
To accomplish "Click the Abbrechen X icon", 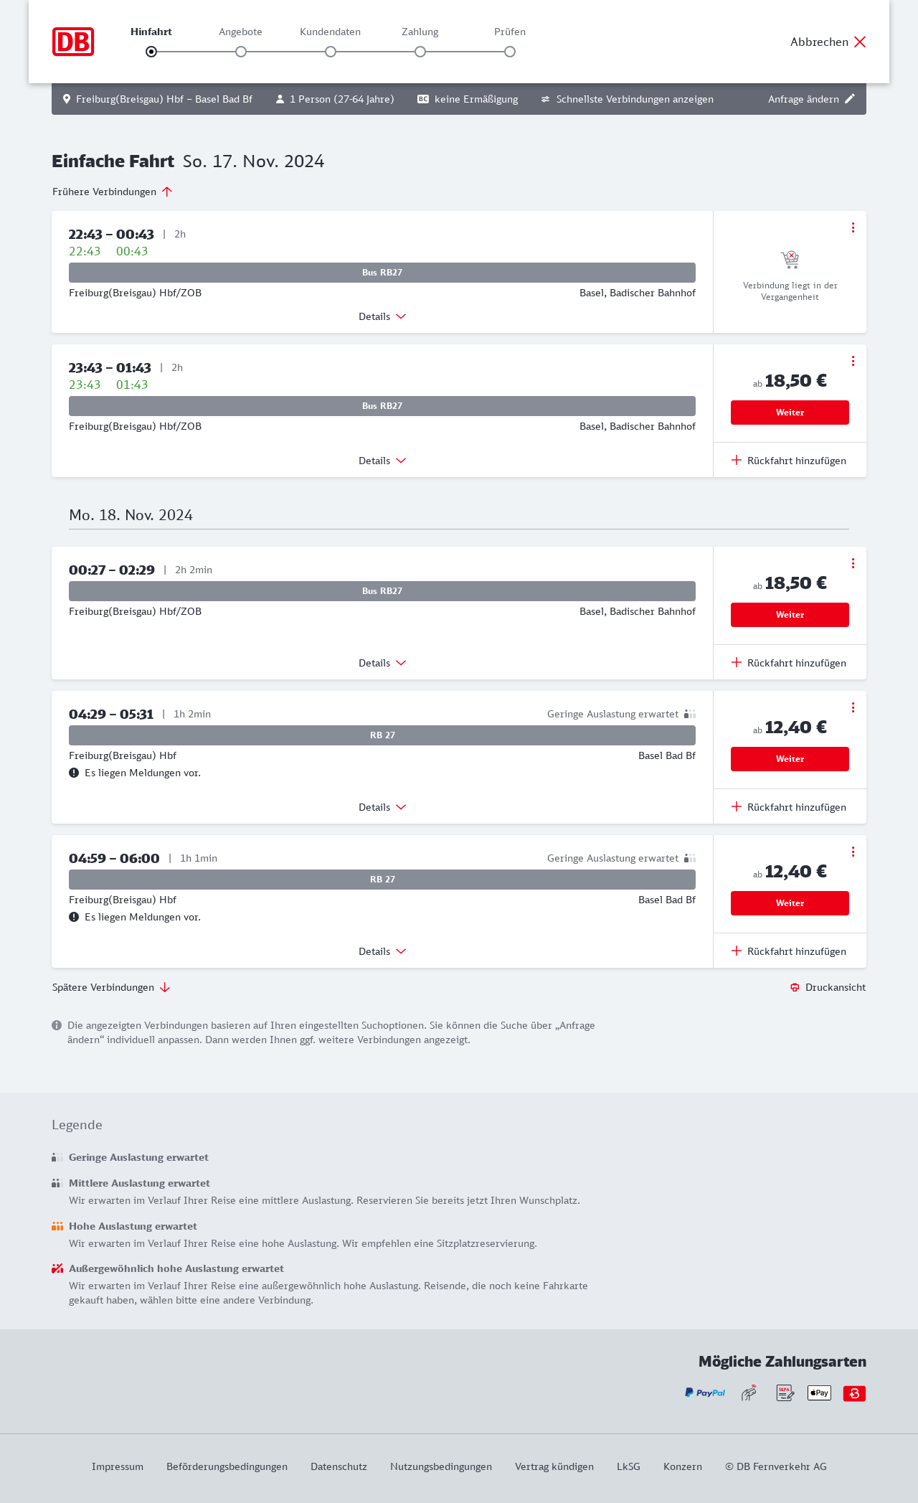I will pyautogui.click(x=860, y=42).
